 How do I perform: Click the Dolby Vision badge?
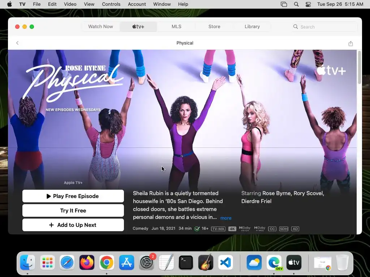245,229
